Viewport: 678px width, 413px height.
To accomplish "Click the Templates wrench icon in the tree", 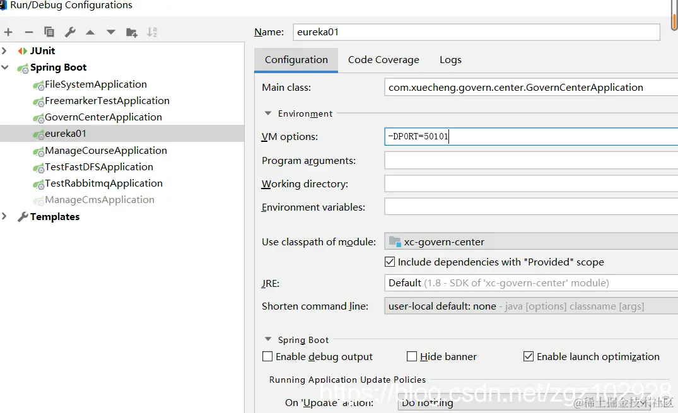I will (23, 217).
